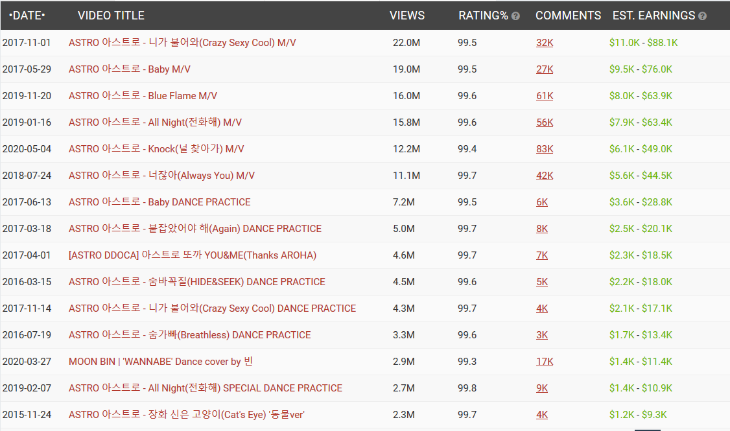Select the 22.0M views value
The width and height of the screenshot is (730, 431).
pos(406,42)
